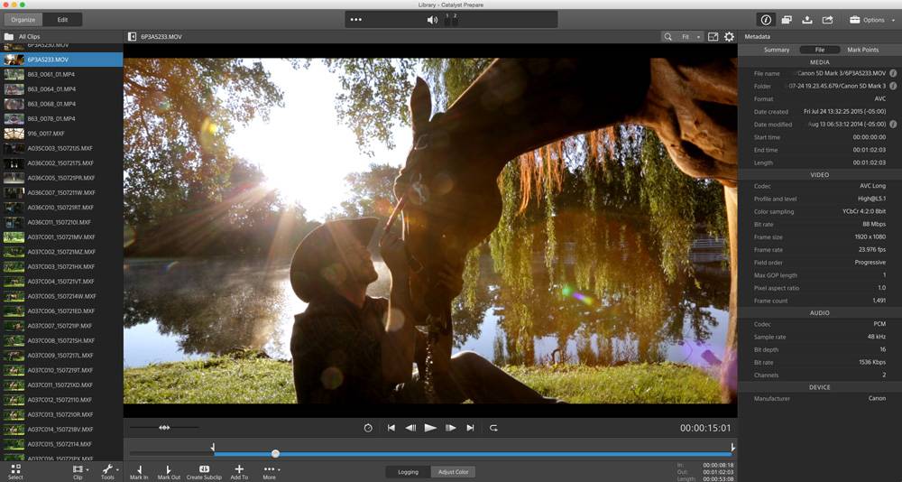902x482 pixels.
Task: Switch to Edit mode
Action: 63,20
